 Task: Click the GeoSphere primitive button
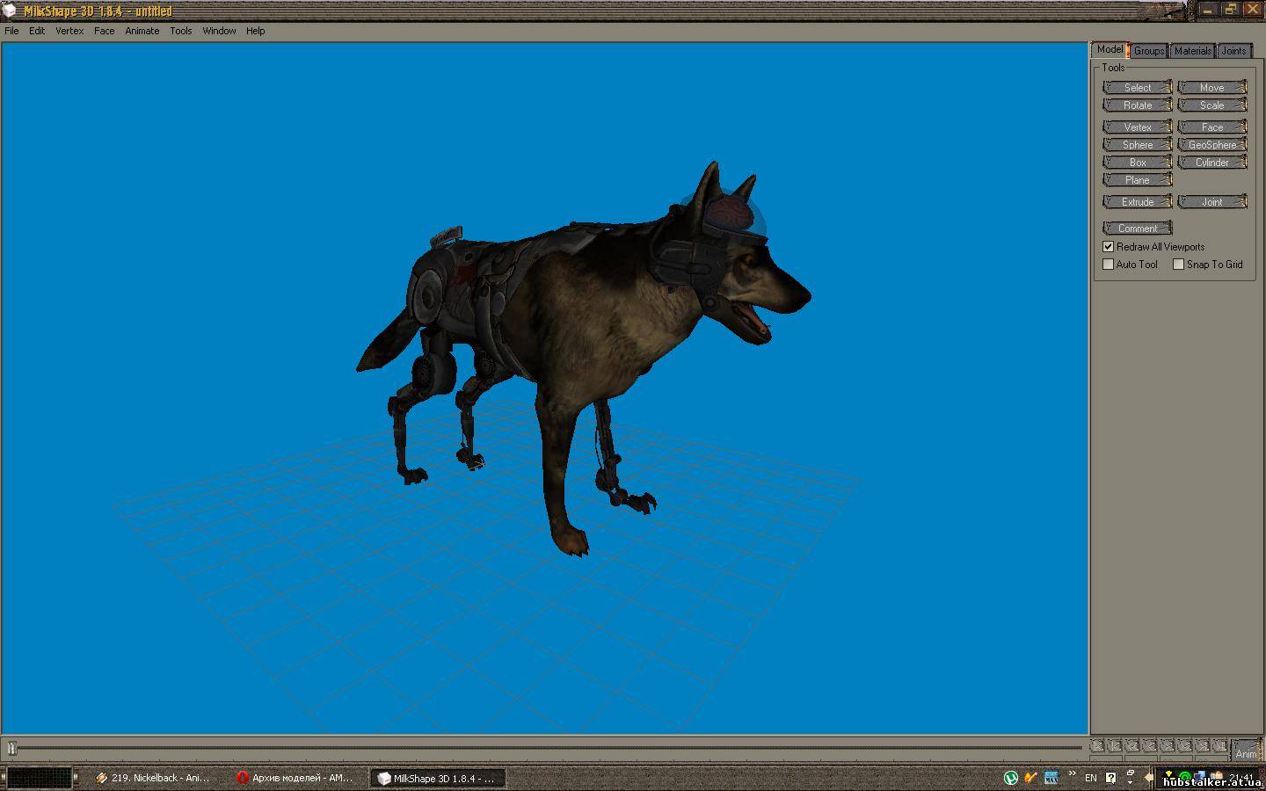point(1212,144)
